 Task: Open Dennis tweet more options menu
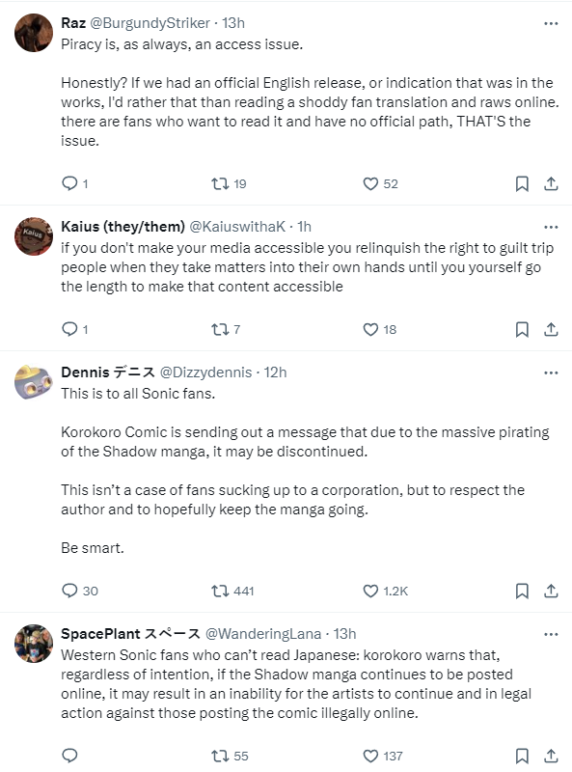point(551,372)
